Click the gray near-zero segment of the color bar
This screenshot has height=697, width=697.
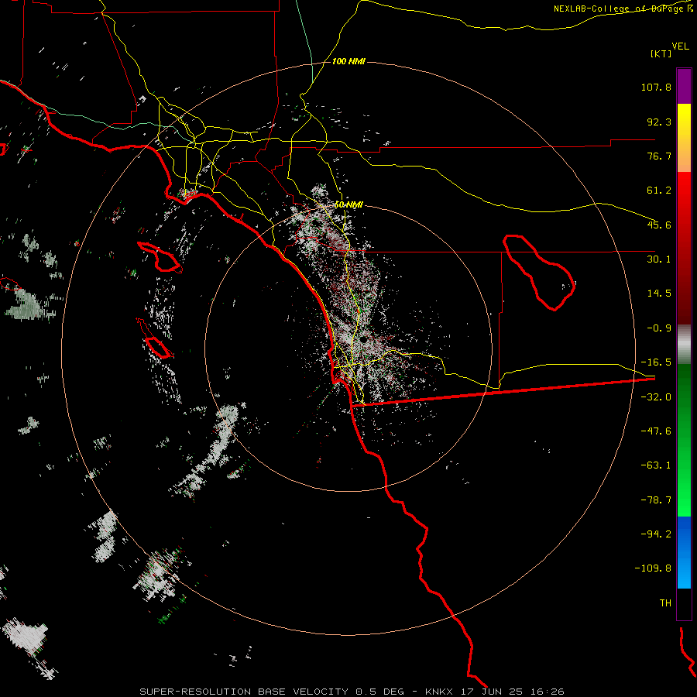684,345
